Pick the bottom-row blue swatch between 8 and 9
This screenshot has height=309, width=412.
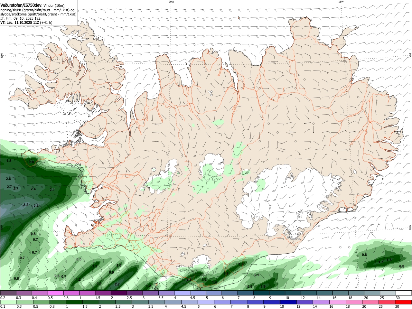(x=255, y=302)
